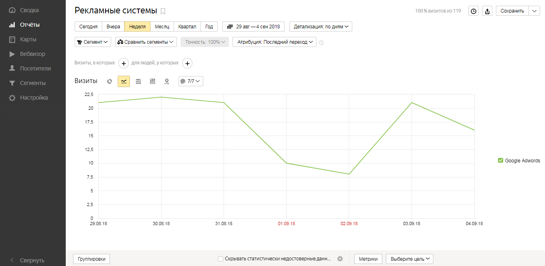Viewport: 545px width, 266px height.
Task: Select the line chart view icon
Action: [x=124, y=81]
